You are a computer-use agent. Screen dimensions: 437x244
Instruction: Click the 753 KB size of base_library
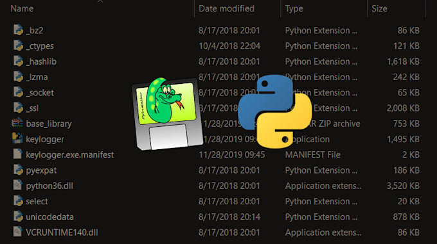(x=406, y=124)
